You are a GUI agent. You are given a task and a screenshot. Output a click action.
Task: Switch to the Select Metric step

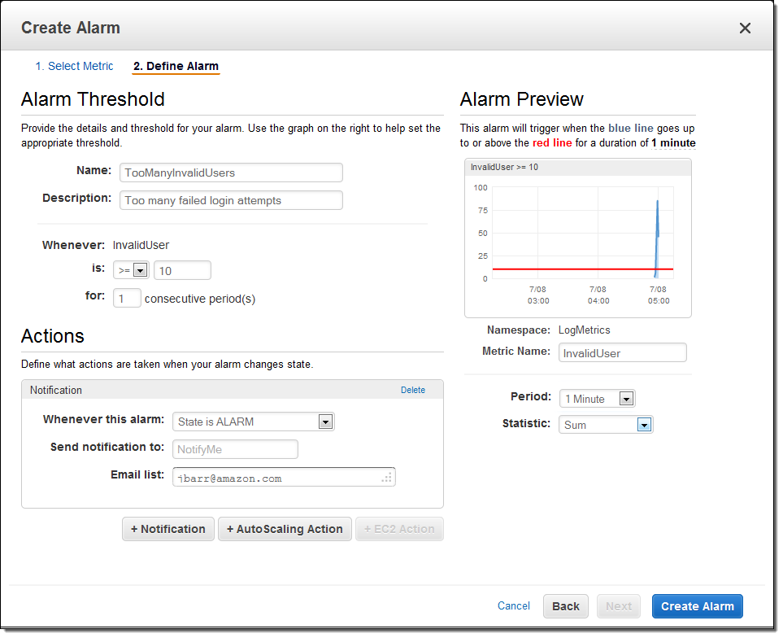[x=74, y=66]
